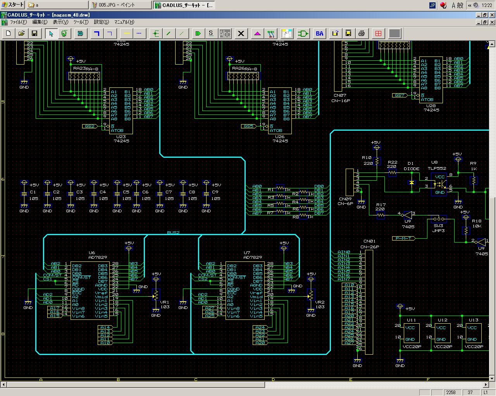Expand the ツール(T) dropdown menu
This screenshot has height=396, width=496.
click(81, 22)
